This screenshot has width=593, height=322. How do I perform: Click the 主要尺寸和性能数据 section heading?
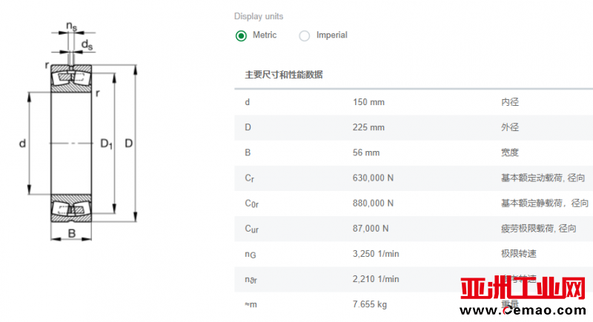click(x=284, y=75)
